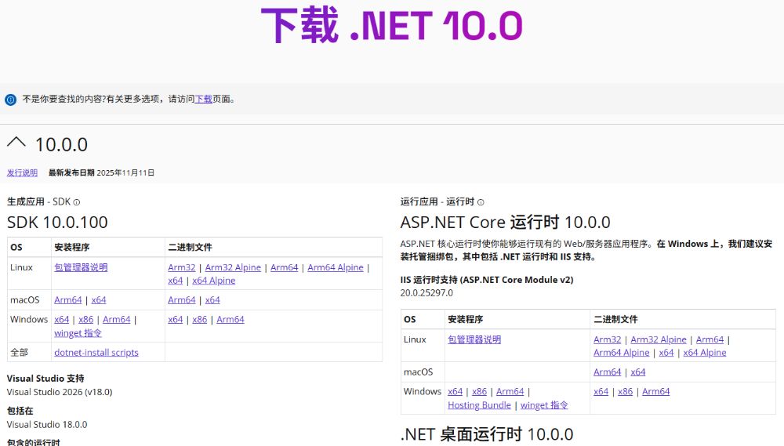This screenshot has width=784, height=446.
Task: Open ASP.NET Core Linux 包管理器说明 link
Action: pyautogui.click(x=474, y=339)
